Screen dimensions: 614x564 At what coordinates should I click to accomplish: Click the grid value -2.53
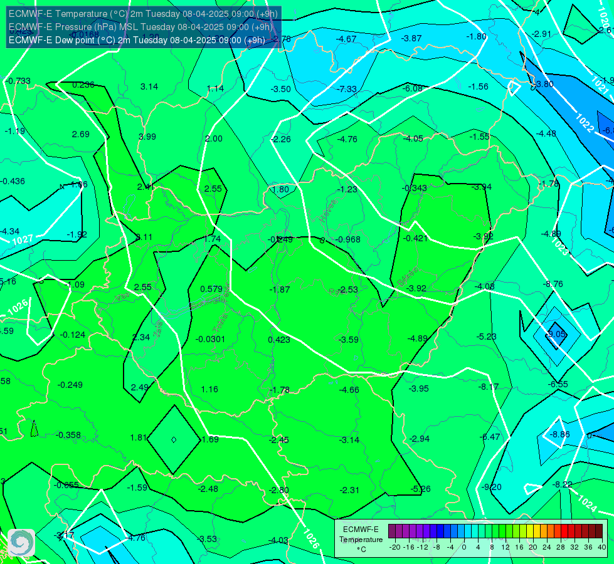click(349, 290)
